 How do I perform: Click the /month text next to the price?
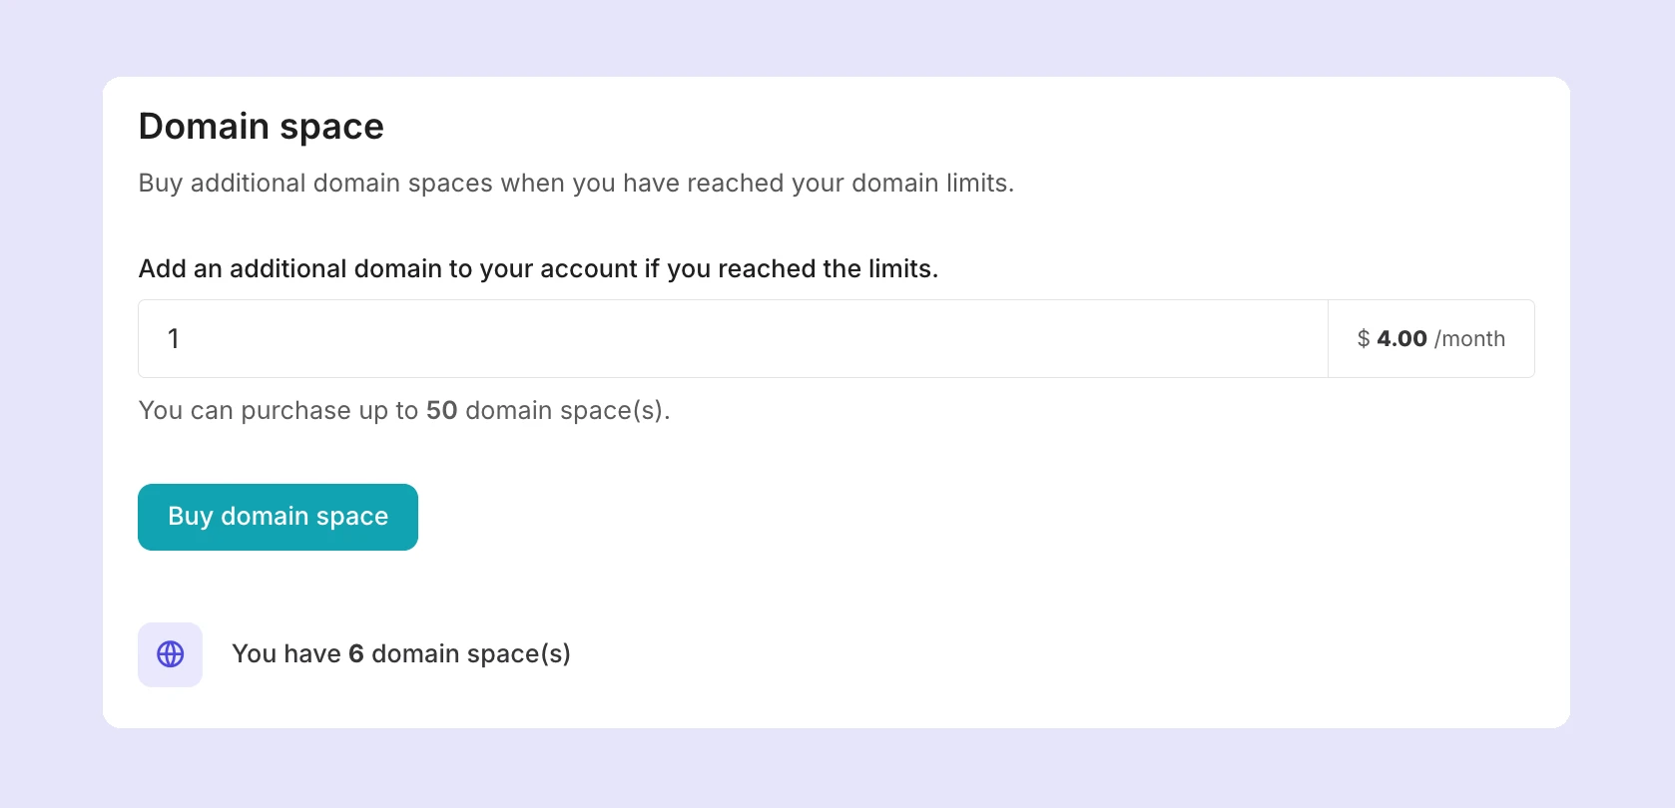tap(1470, 339)
